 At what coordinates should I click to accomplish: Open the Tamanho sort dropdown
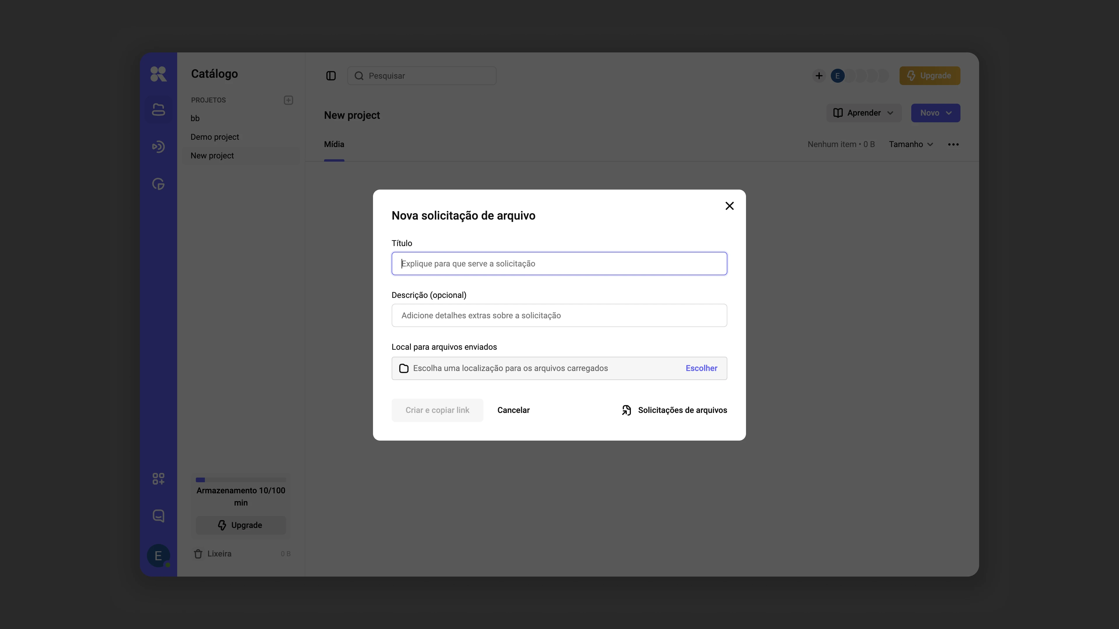[x=911, y=144]
